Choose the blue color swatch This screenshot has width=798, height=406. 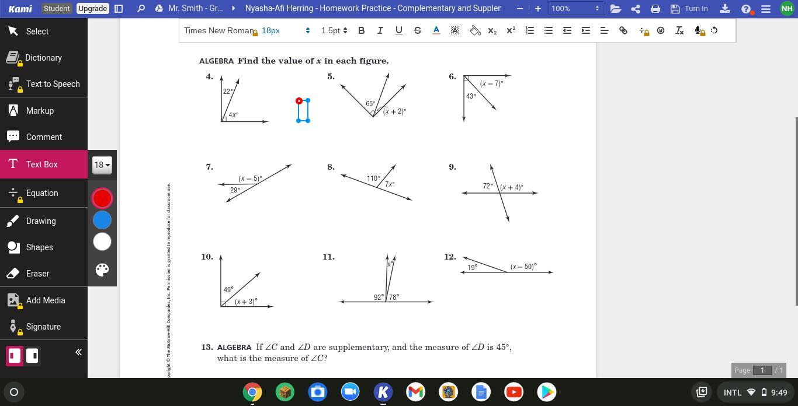102,220
